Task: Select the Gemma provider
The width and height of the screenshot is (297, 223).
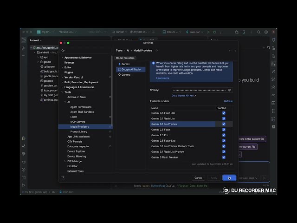Action: 124,75
